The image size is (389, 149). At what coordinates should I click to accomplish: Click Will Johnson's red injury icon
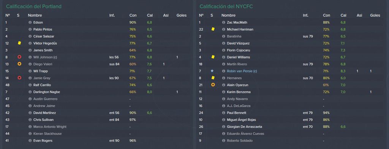[x=19, y=57]
